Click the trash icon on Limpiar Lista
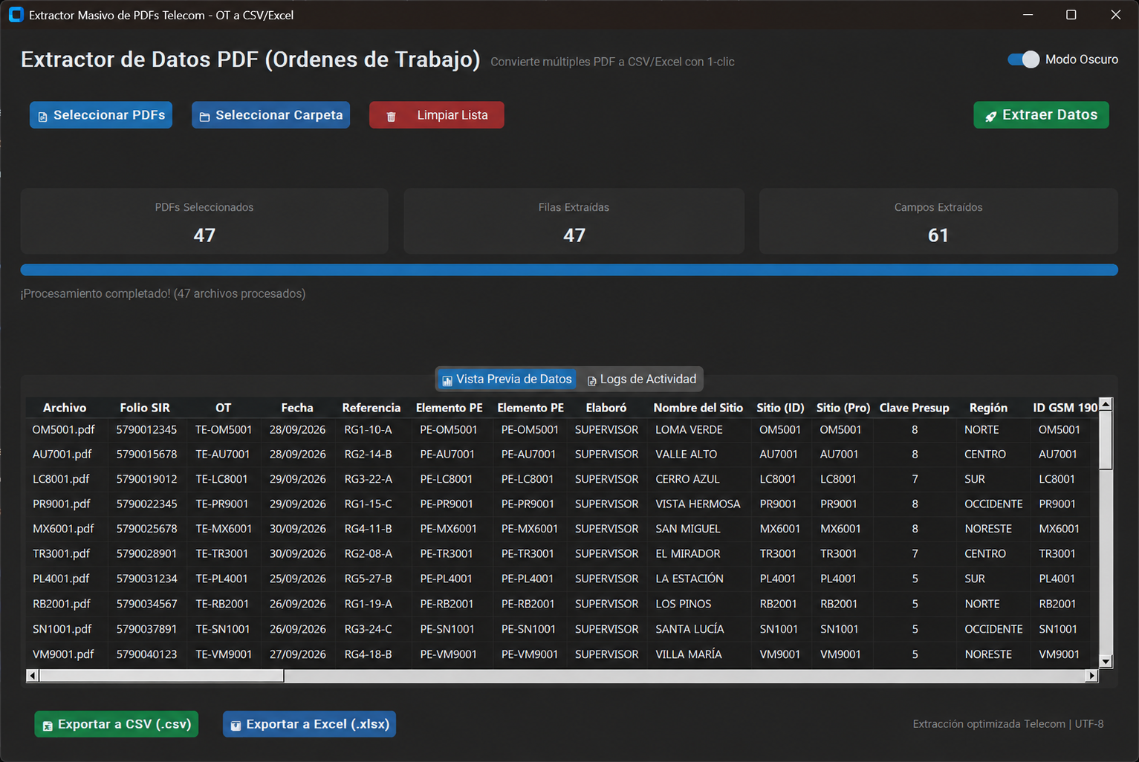Screen dimensions: 1139x762 pyautogui.click(x=391, y=117)
